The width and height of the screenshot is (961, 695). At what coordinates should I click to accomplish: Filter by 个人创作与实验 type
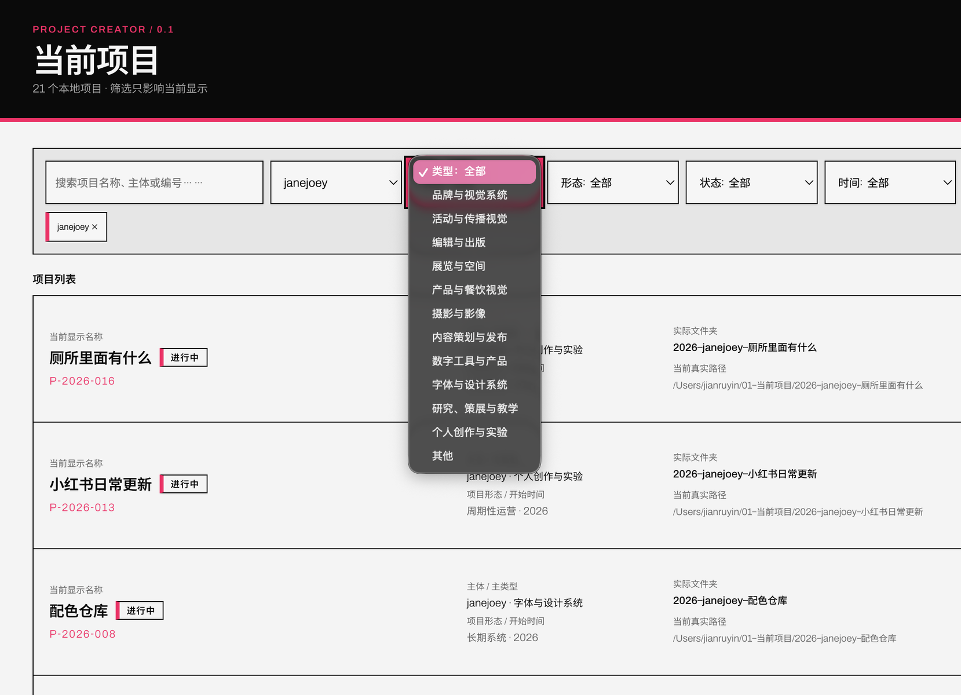(x=474, y=433)
